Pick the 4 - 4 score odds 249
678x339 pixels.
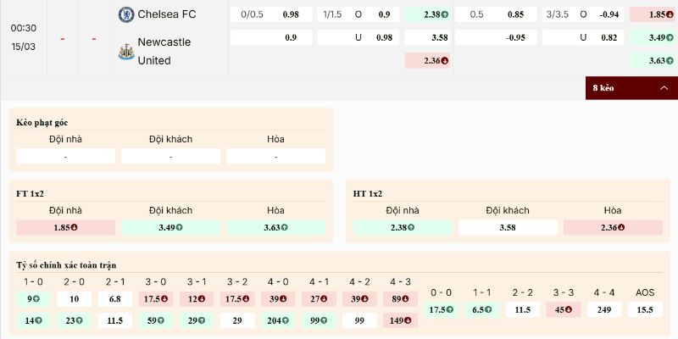tap(604, 310)
